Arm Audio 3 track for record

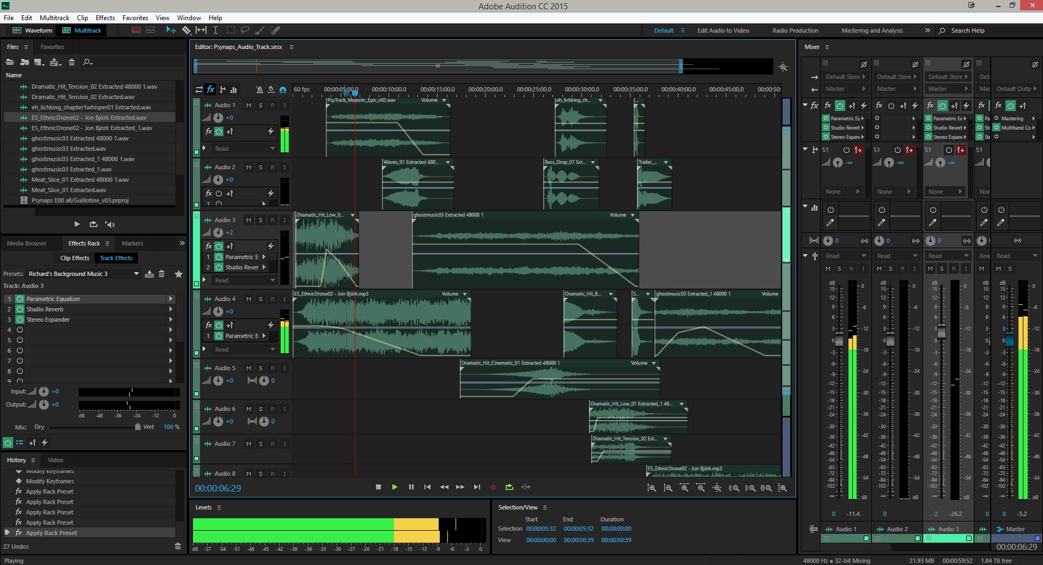(x=272, y=220)
